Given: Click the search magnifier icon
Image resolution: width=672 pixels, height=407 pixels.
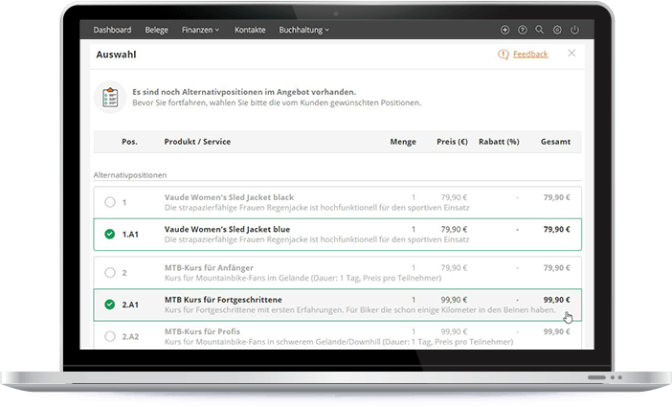Looking at the screenshot, I should click(540, 30).
